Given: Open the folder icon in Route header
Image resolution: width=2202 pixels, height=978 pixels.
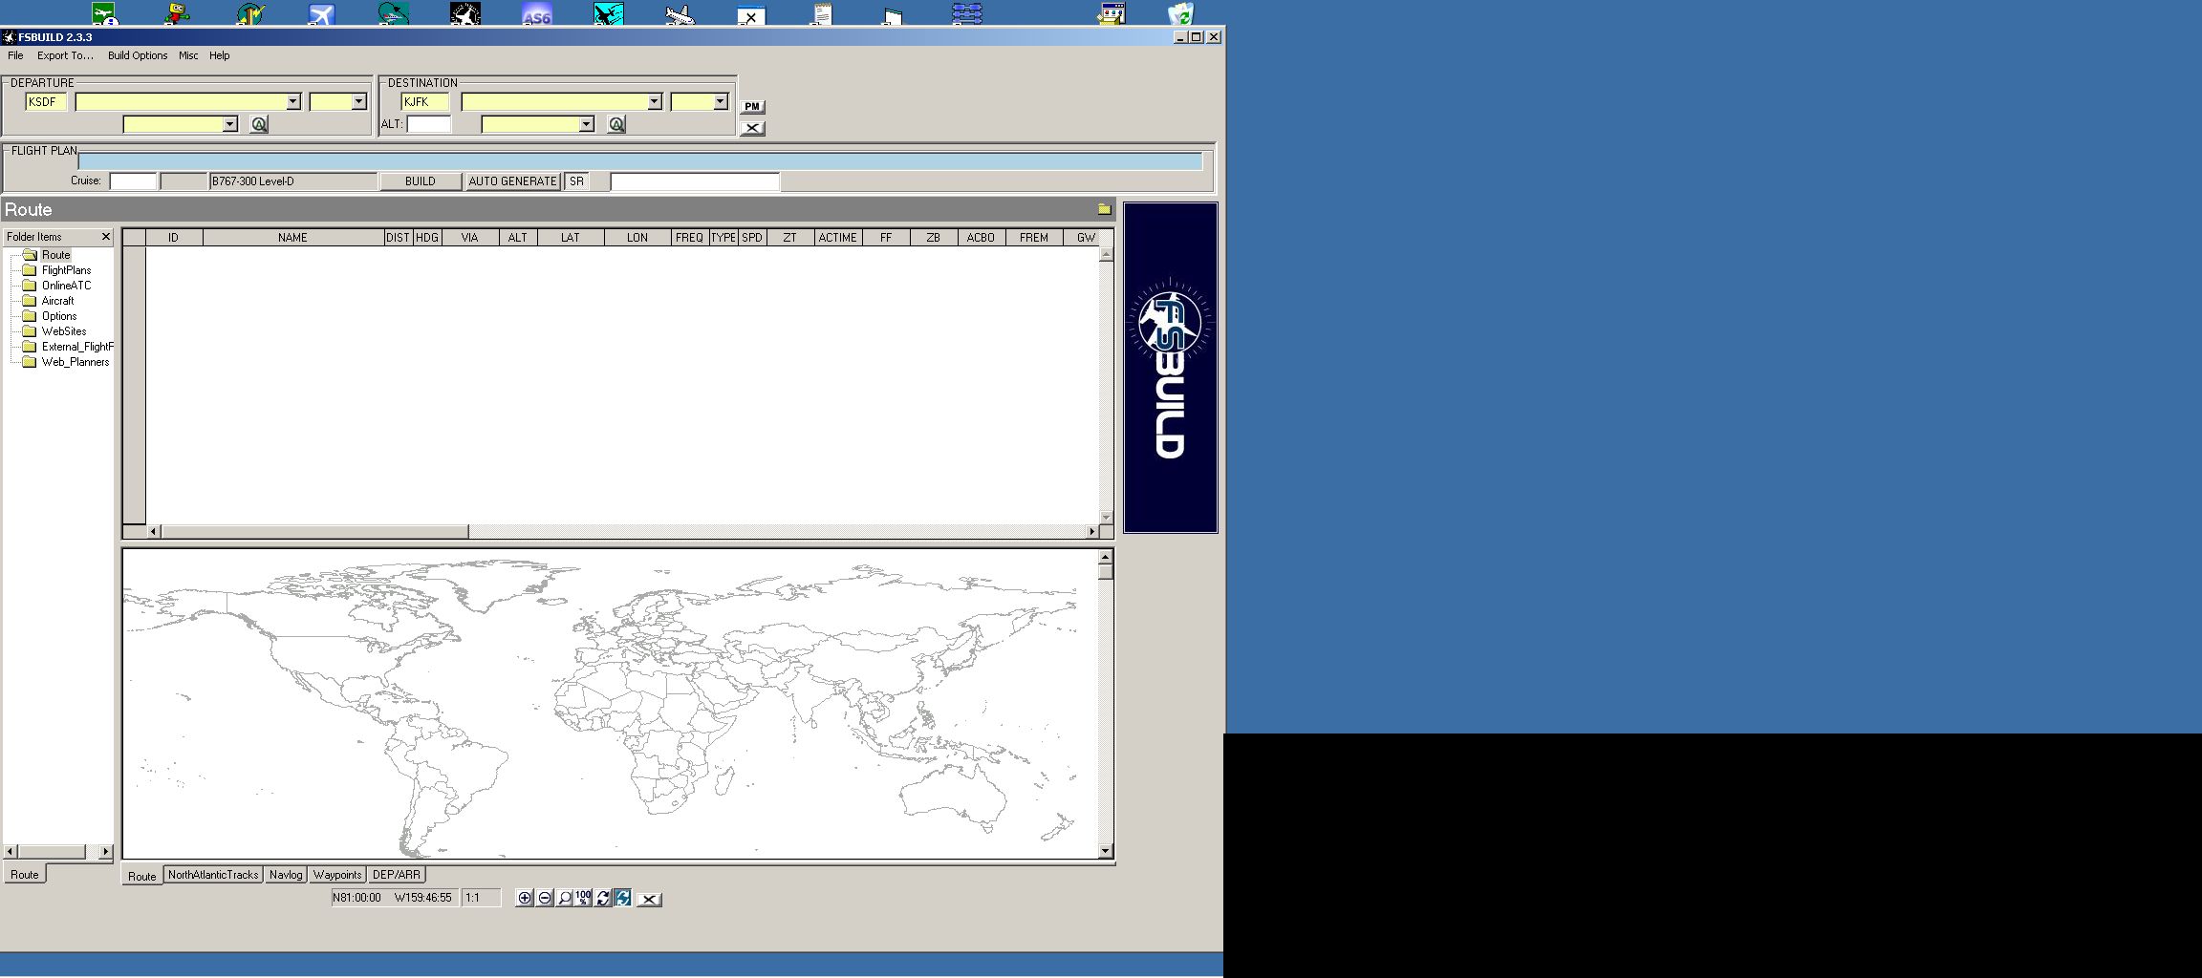Looking at the screenshot, I should [1104, 209].
